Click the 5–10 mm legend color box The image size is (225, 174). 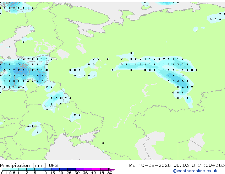(x=39, y=169)
